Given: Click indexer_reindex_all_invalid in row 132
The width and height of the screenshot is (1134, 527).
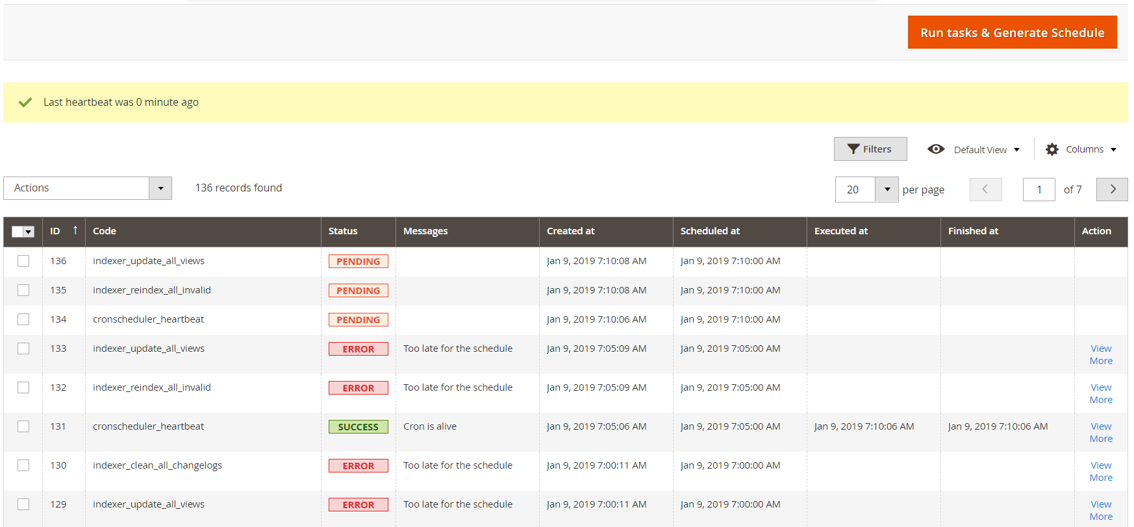Looking at the screenshot, I should (x=152, y=387).
